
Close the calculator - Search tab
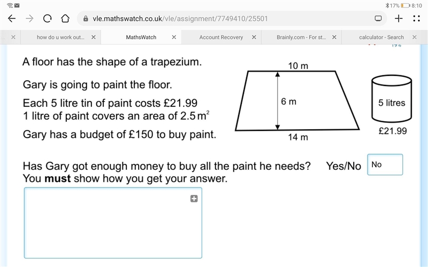(x=414, y=37)
